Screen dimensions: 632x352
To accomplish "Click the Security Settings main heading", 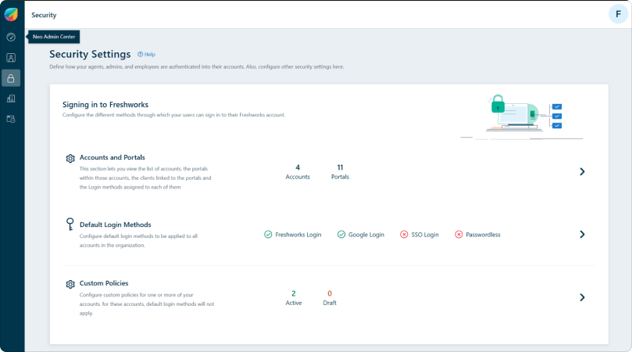I will [90, 54].
